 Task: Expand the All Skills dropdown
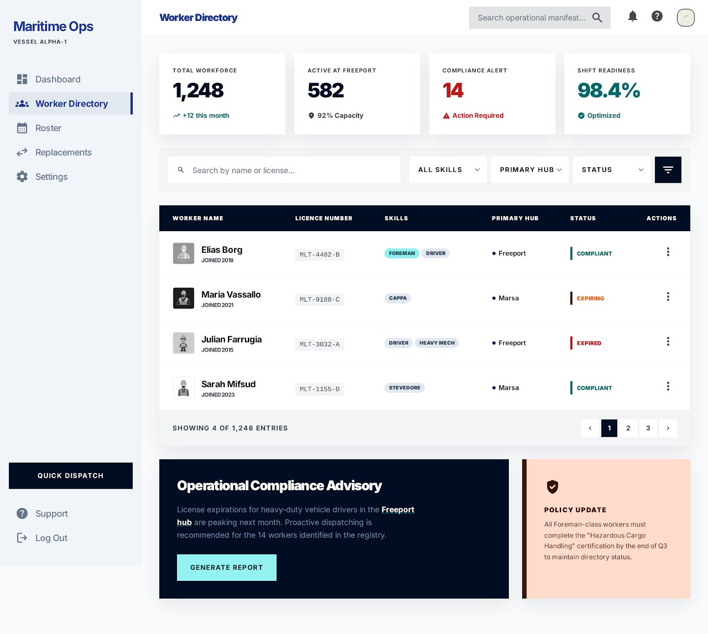pyautogui.click(x=447, y=170)
